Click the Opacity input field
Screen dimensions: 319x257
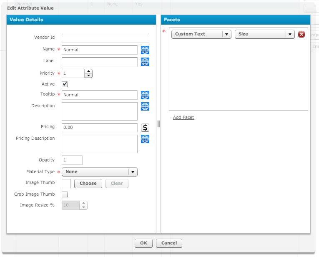pyautogui.click(x=72, y=160)
